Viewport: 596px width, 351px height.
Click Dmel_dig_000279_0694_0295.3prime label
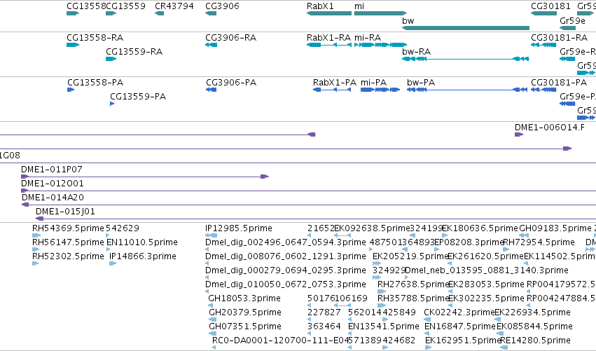pyautogui.click(x=286, y=270)
